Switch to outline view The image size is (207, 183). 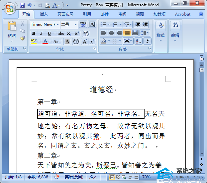click(x=130, y=177)
